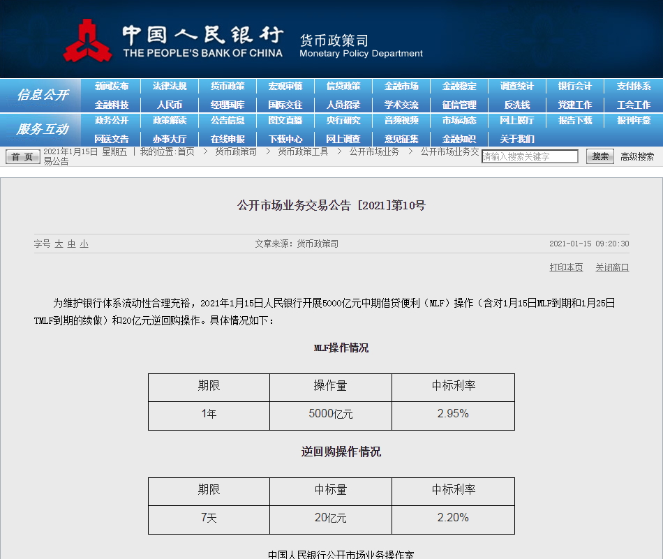Follow the 货币政策司 breadcrumb link
This screenshot has height=559, width=663.
pos(236,152)
